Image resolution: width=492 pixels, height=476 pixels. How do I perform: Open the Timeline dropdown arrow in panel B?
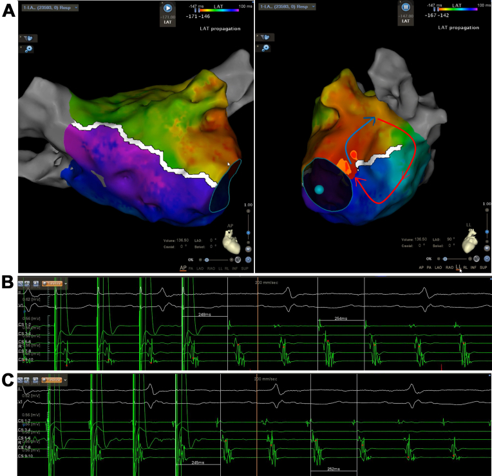point(66,284)
